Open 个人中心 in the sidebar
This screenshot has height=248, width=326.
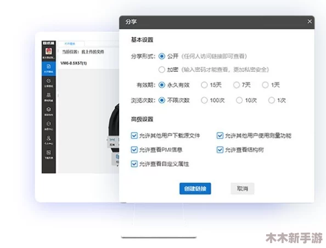coord(49,140)
